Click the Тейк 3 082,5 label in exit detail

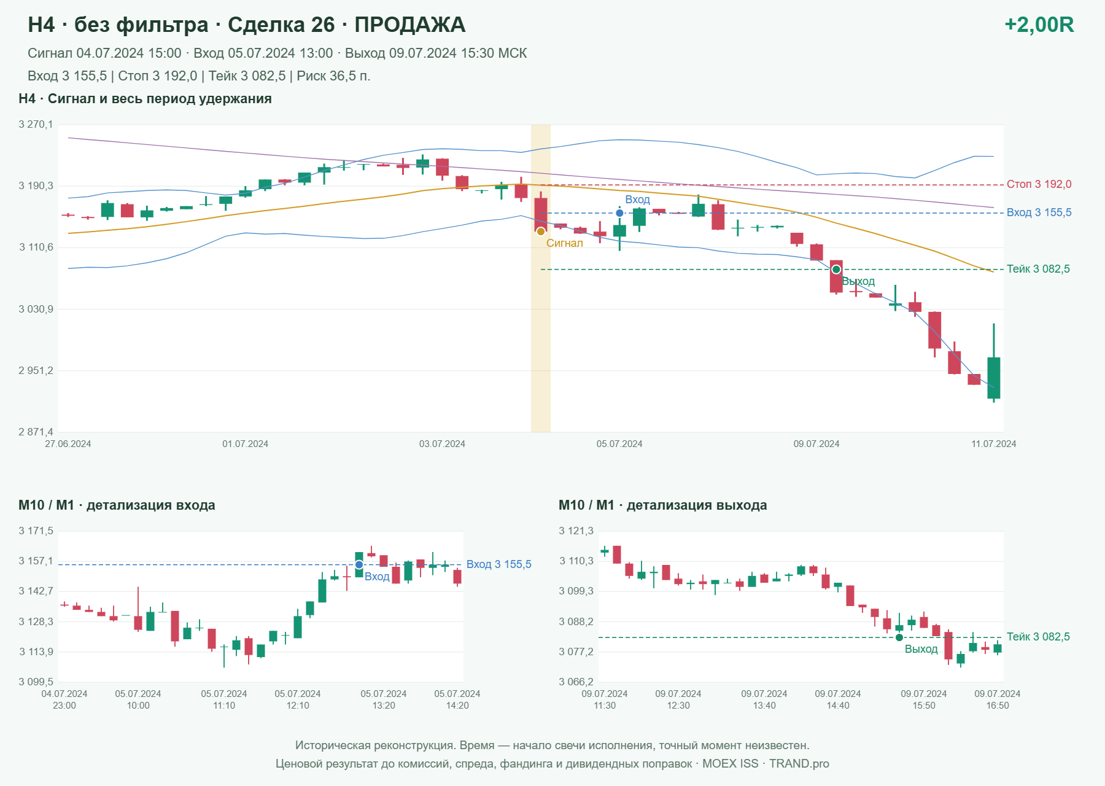tap(1038, 637)
